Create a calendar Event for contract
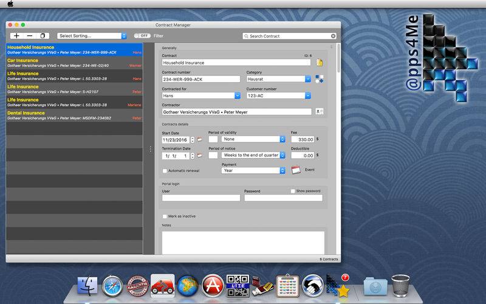The image size is (486, 304). (296, 170)
